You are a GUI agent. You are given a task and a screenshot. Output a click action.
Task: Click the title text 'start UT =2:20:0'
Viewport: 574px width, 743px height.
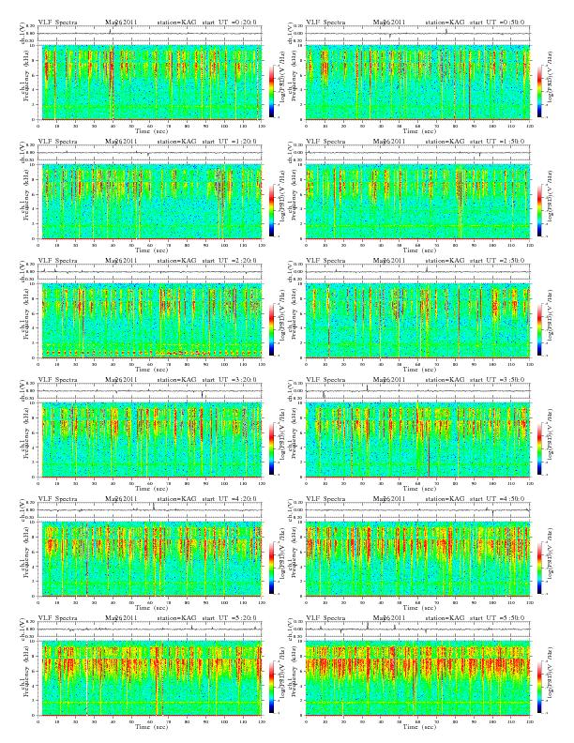(x=230, y=260)
